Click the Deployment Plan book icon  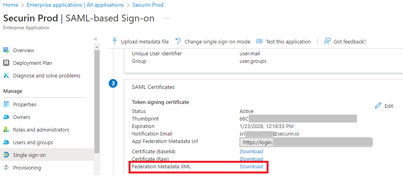6,63
